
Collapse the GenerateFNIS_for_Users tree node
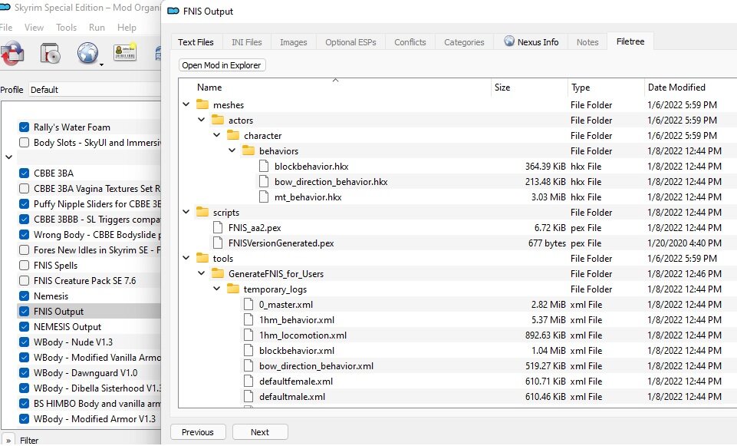coord(201,273)
